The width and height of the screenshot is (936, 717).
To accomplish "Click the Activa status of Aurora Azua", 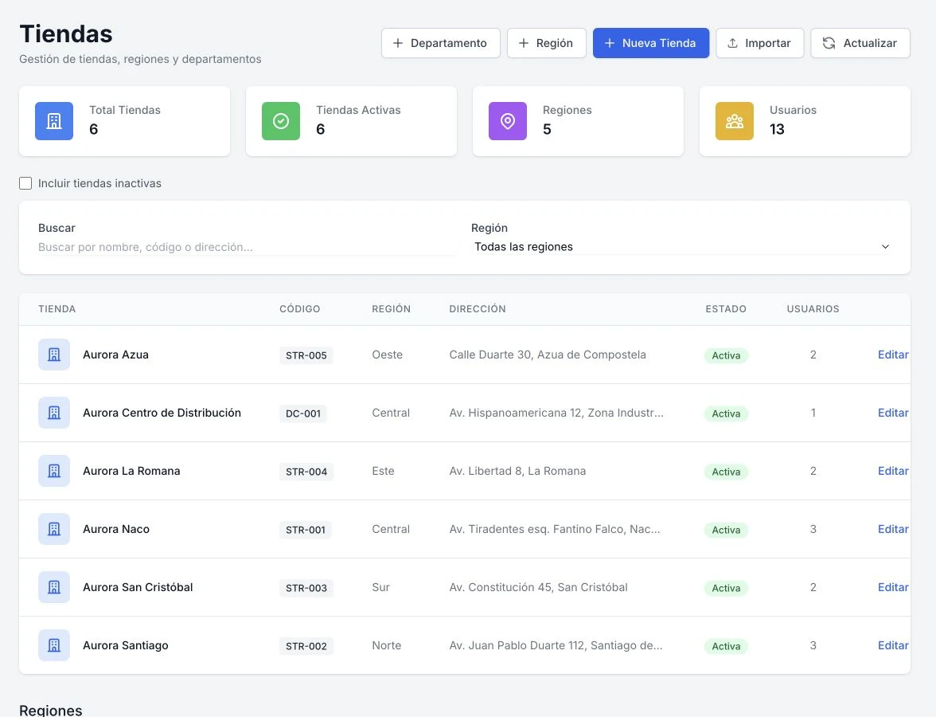I will coord(726,355).
